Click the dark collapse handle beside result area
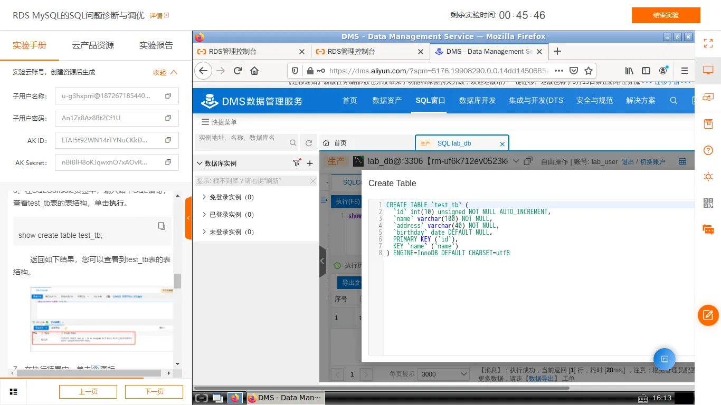The width and height of the screenshot is (721, 405). 322,262
